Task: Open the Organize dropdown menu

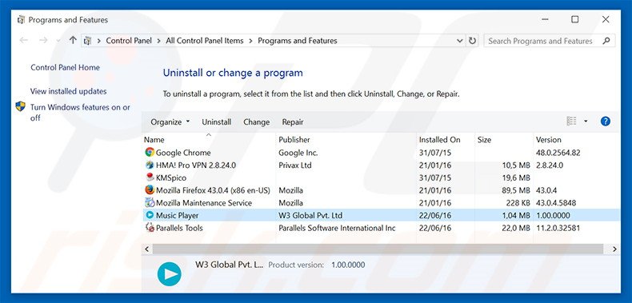Action: click(170, 122)
